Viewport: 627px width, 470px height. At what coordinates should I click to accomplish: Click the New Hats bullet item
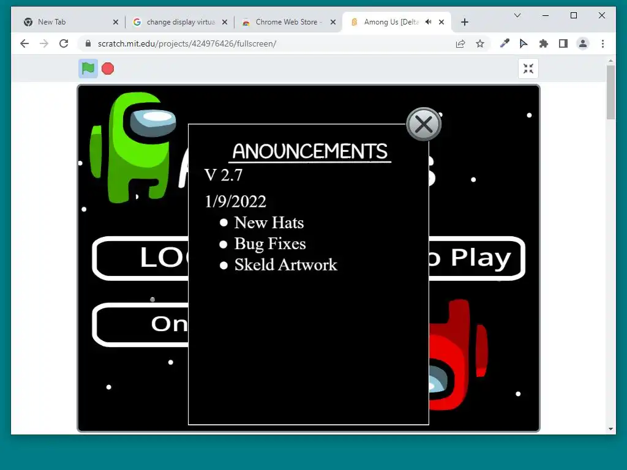(262, 223)
